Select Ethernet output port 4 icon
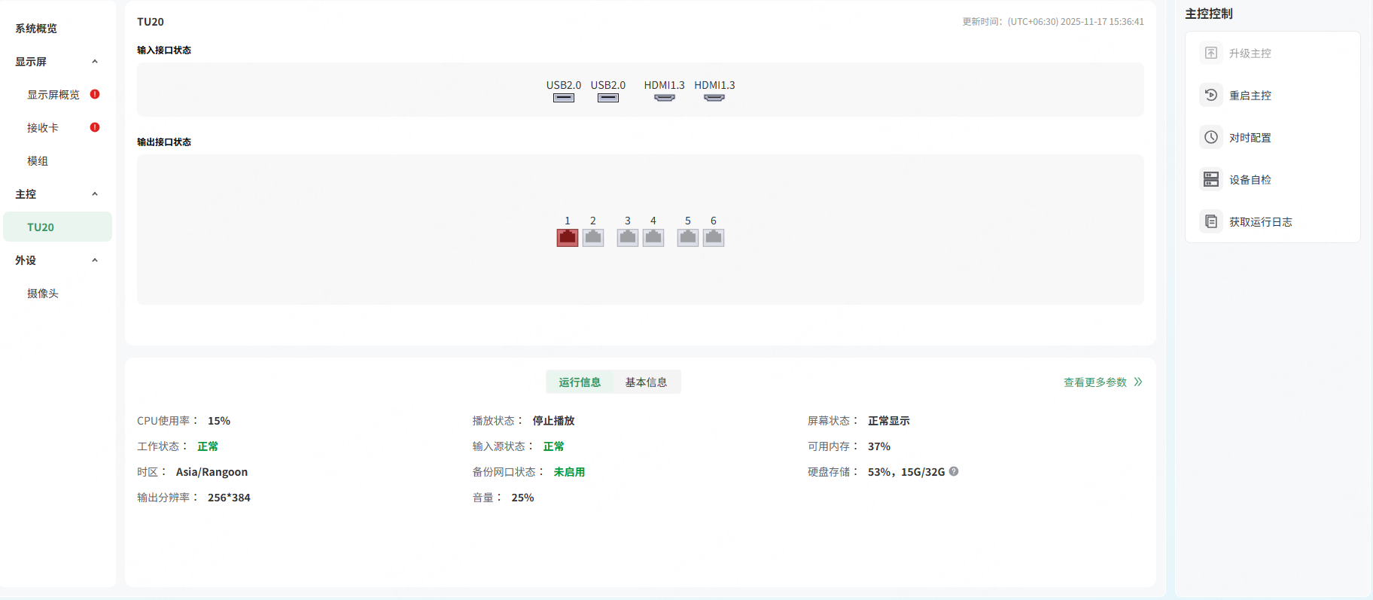The height and width of the screenshot is (600, 1373). coord(653,238)
